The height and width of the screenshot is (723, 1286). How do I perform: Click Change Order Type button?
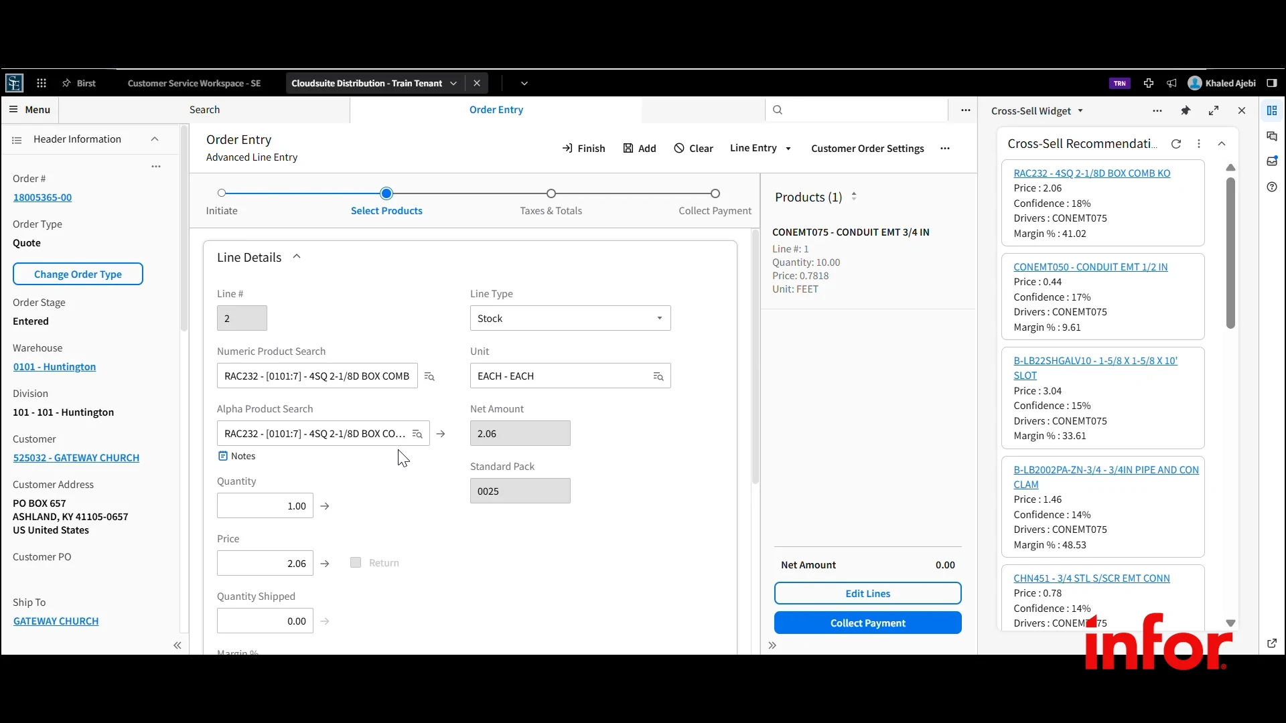78,274
